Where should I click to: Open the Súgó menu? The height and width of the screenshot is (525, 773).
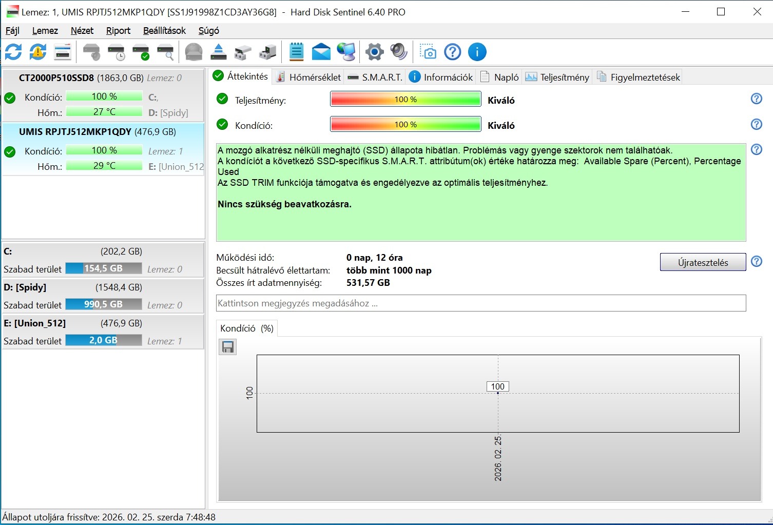209,31
